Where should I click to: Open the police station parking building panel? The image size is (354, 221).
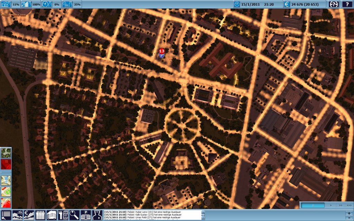86,215
